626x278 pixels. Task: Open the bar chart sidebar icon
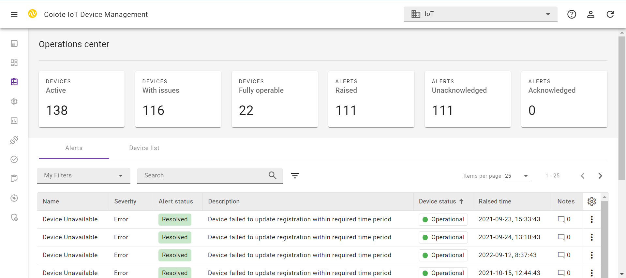[14, 121]
